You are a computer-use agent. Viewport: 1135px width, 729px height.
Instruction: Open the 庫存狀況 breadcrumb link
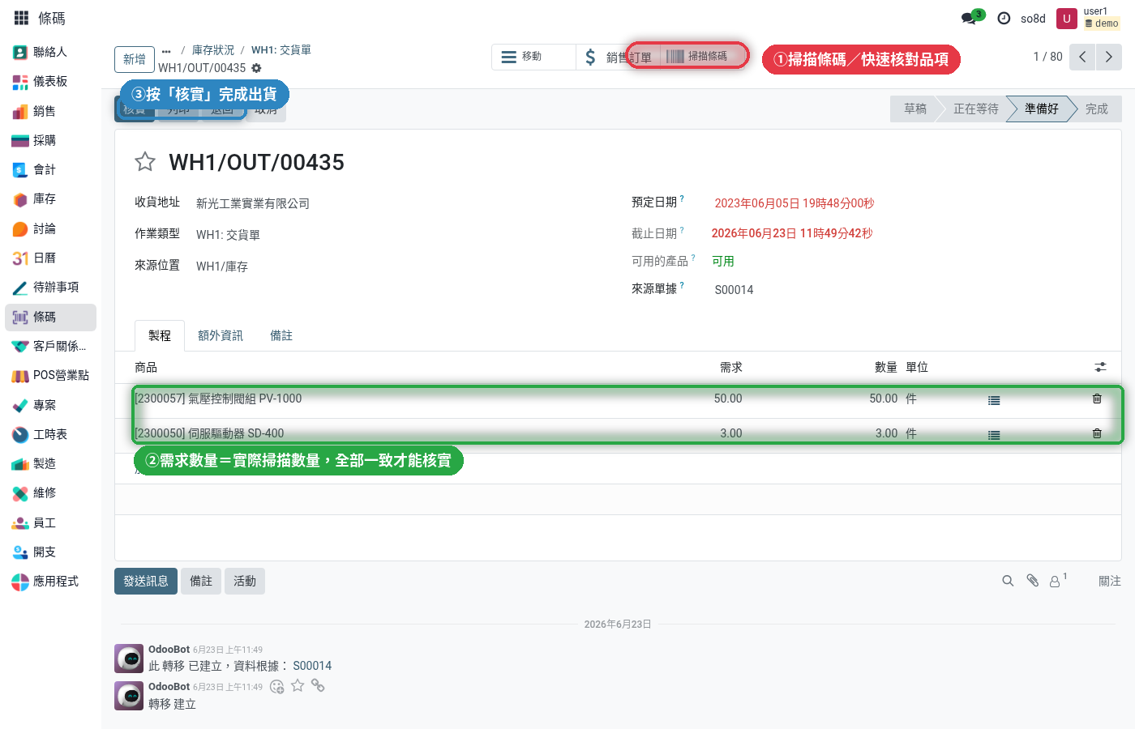pos(213,50)
